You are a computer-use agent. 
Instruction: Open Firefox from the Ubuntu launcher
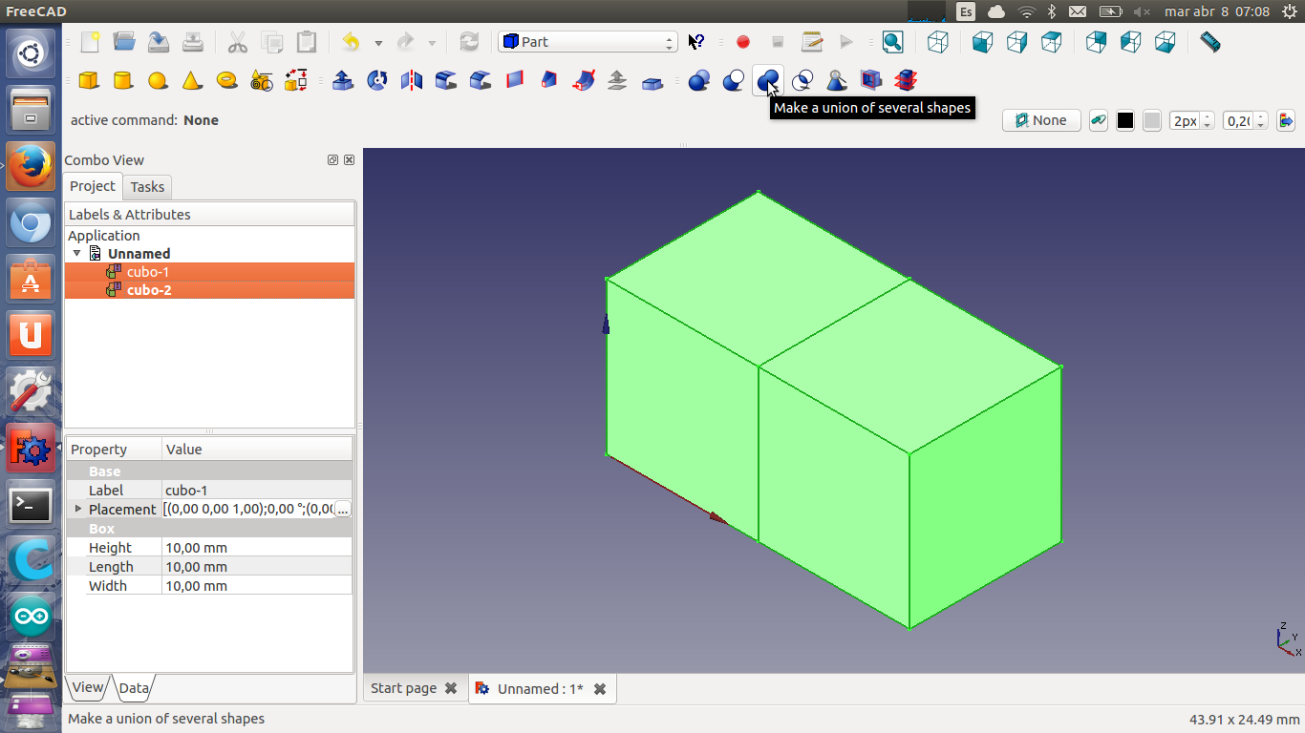click(31, 167)
